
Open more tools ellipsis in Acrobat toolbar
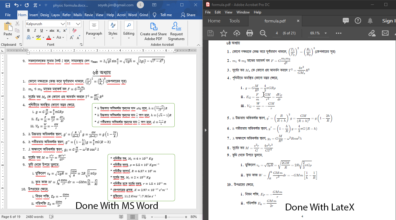tap(338, 33)
